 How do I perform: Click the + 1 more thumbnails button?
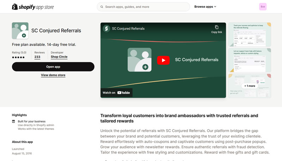(250, 86)
